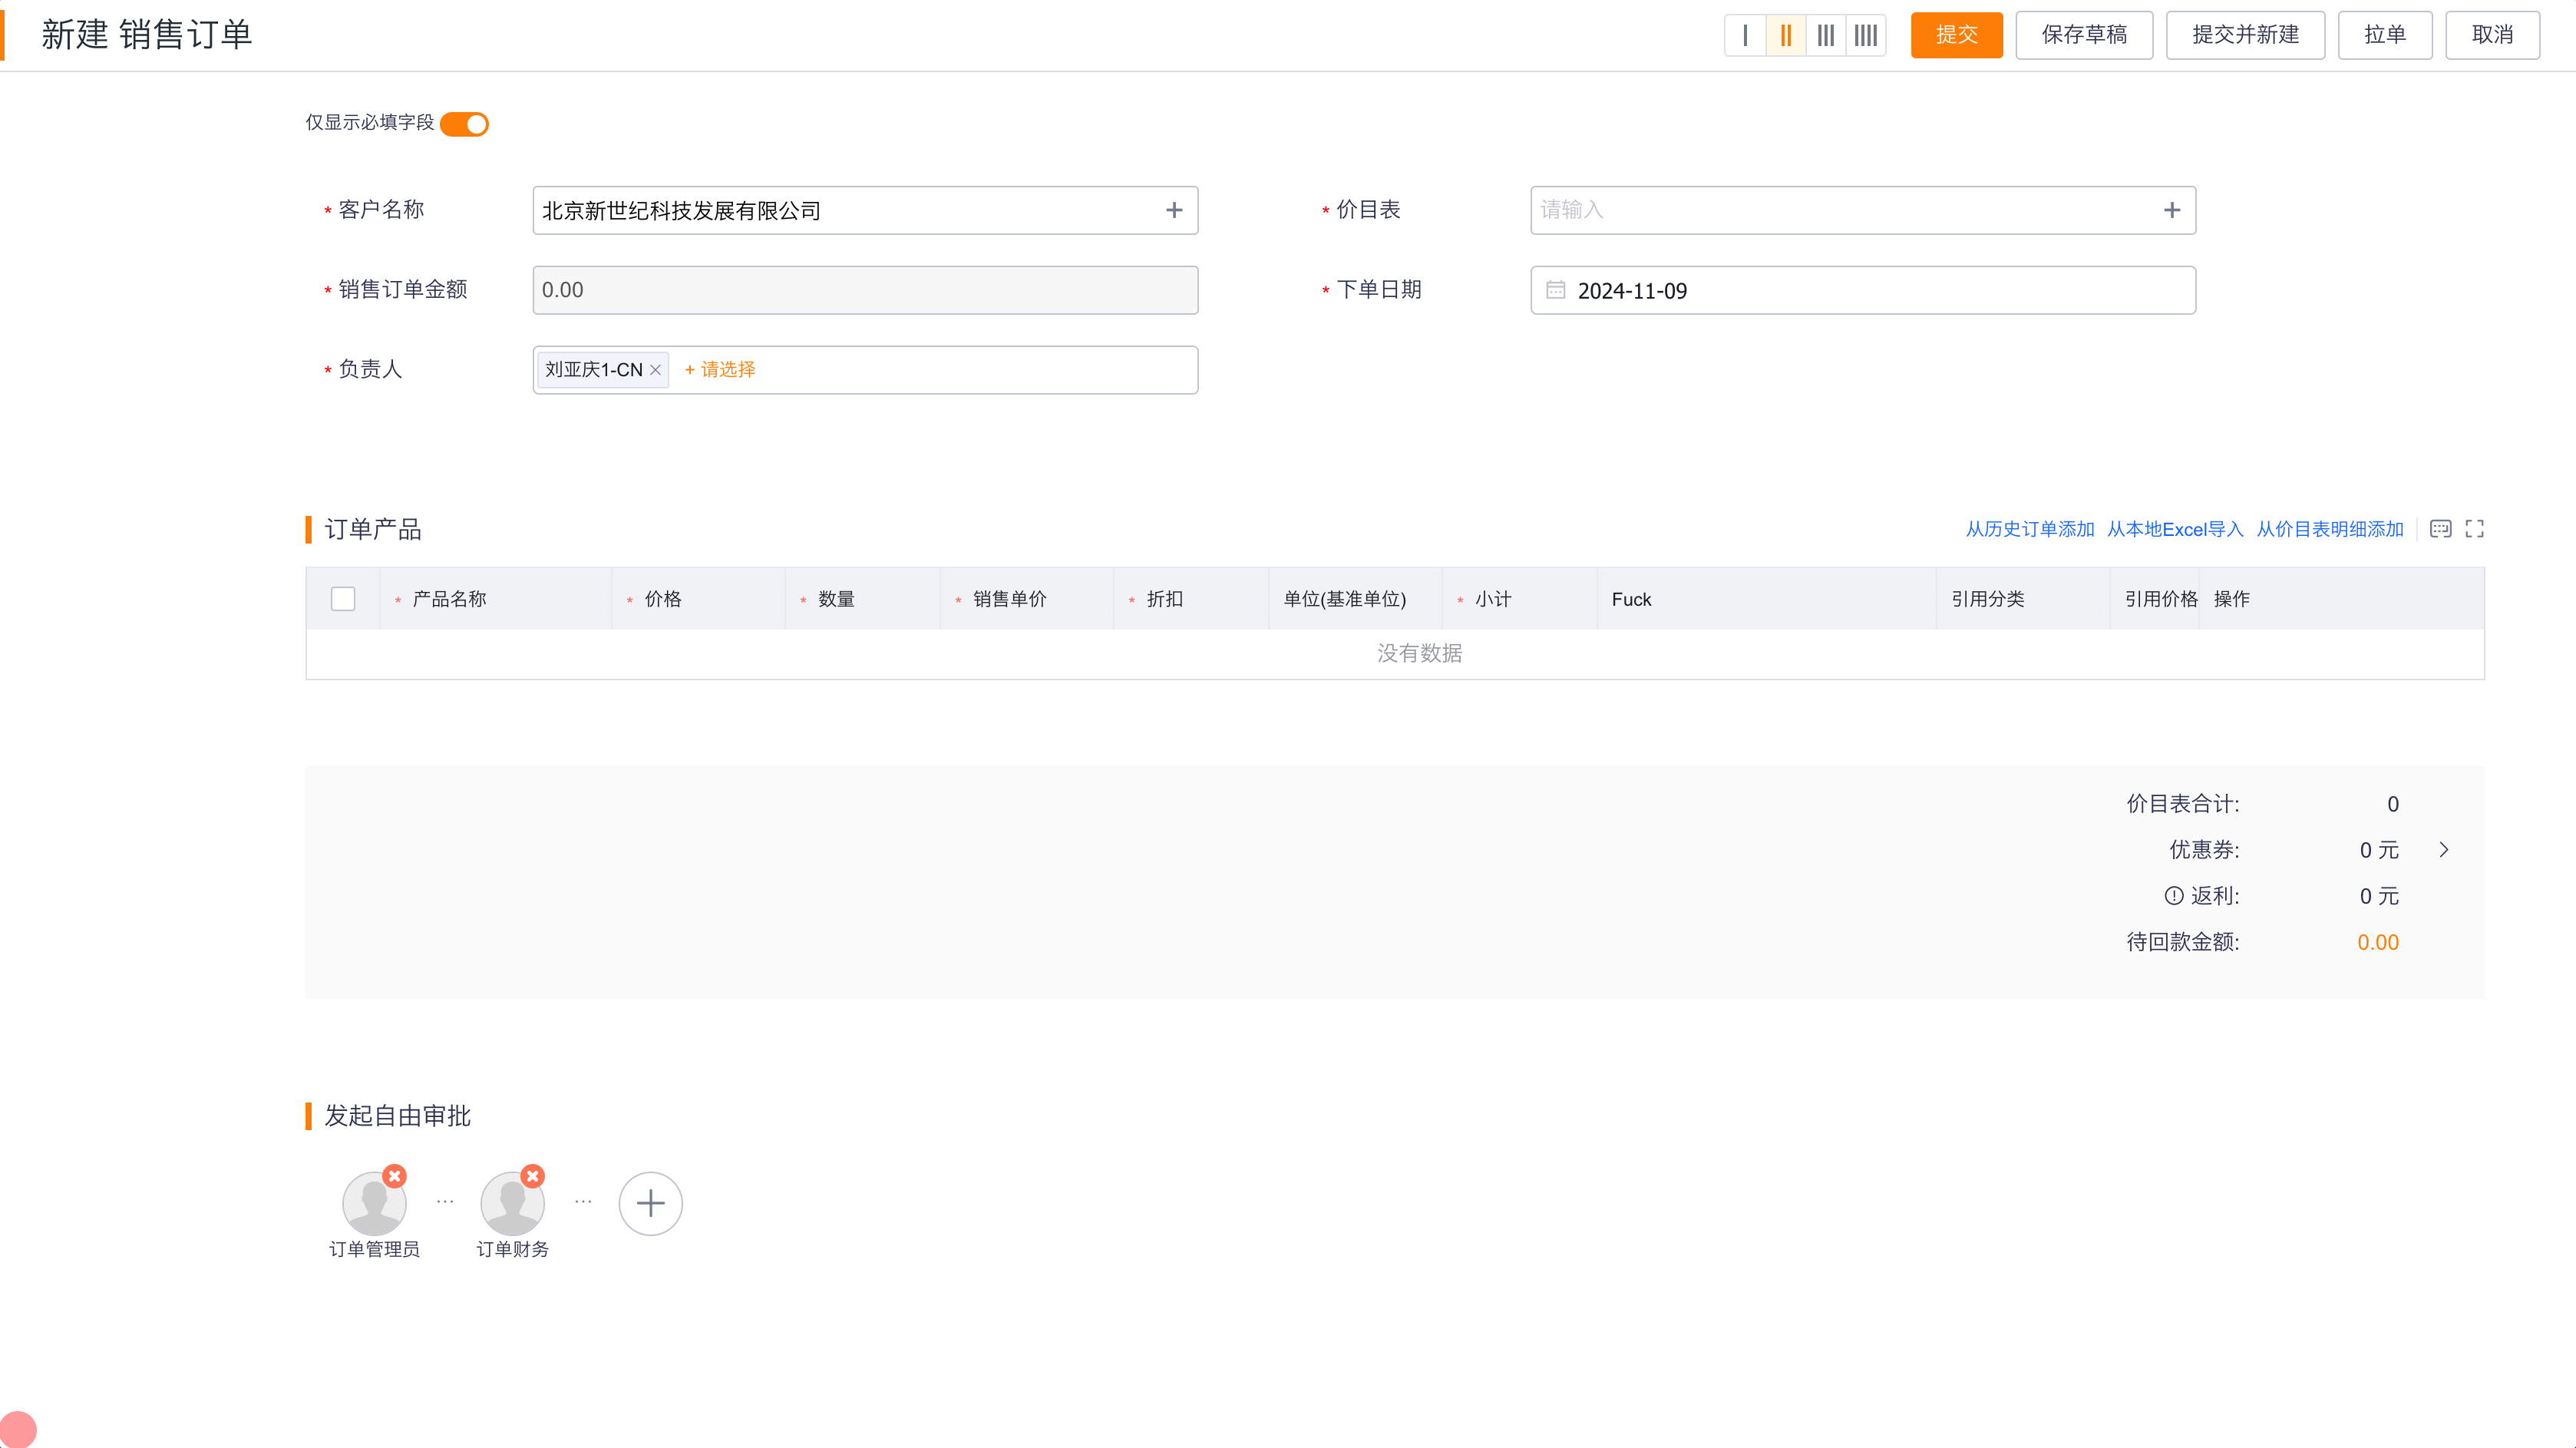The height and width of the screenshot is (1448, 2576).
Task: Click the 拉单 toolbar button
Action: click(x=2385, y=35)
